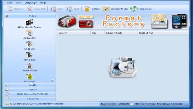The image size is (193, 109).
Task: Collapse the Video section header
Action: pos(30,16)
